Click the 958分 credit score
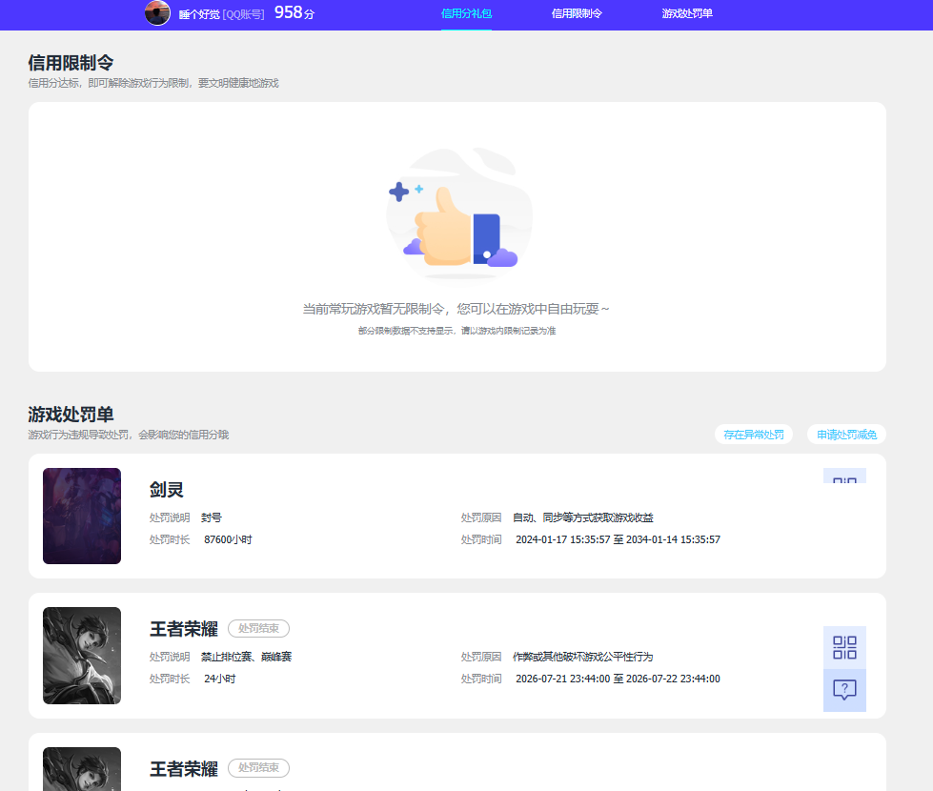Image resolution: width=933 pixels, height=791 pixels. 294,12
